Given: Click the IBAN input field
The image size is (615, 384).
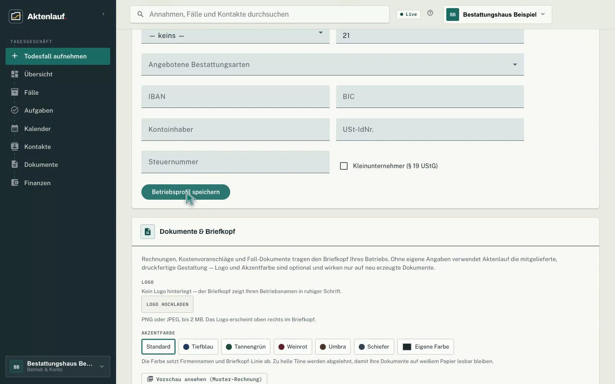Looking at the screenshot, I should (x=235, y=96).
